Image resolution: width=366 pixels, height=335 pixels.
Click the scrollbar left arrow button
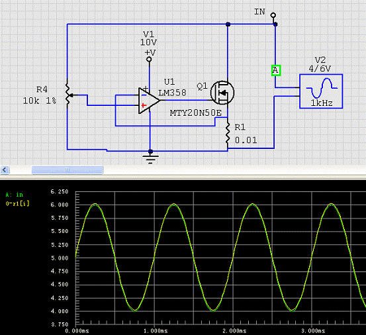click(5, 169)
